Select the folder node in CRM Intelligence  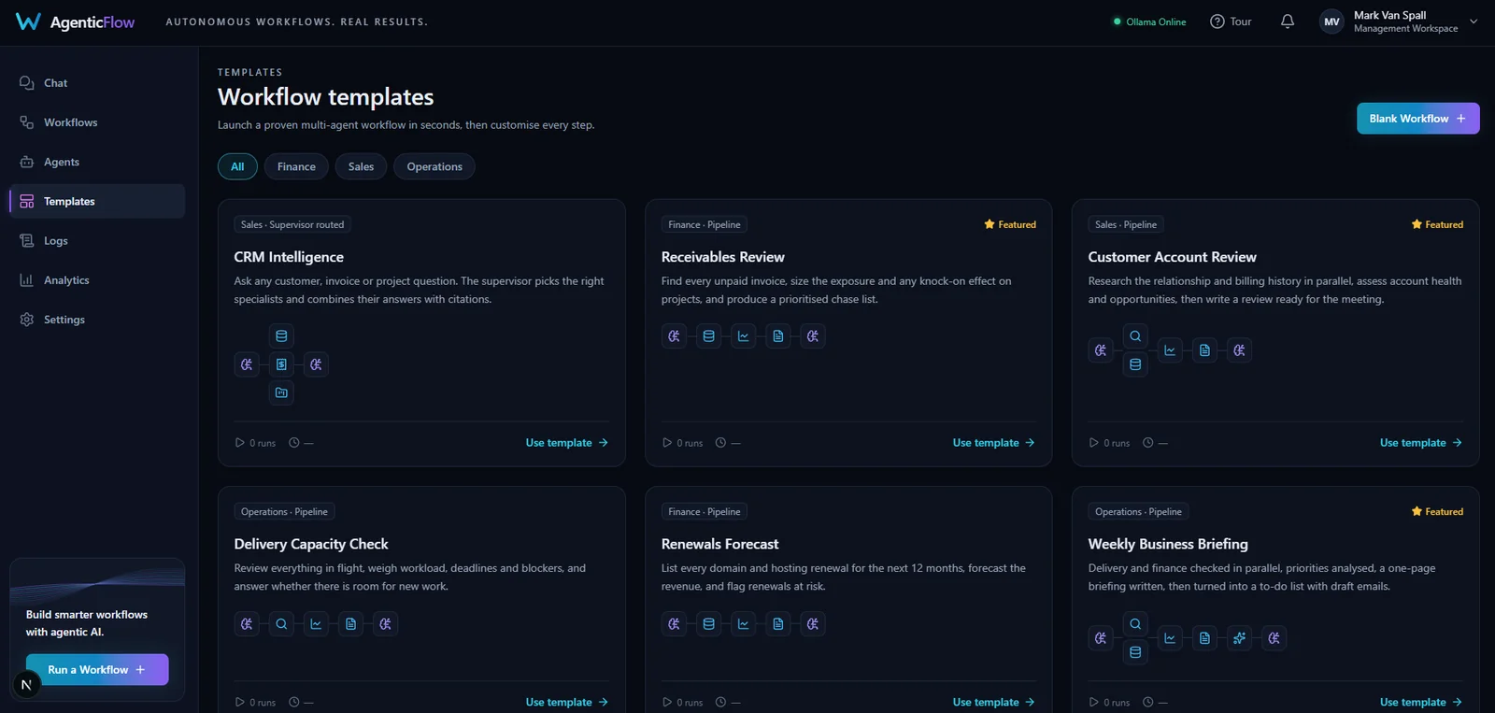point(281,392)
